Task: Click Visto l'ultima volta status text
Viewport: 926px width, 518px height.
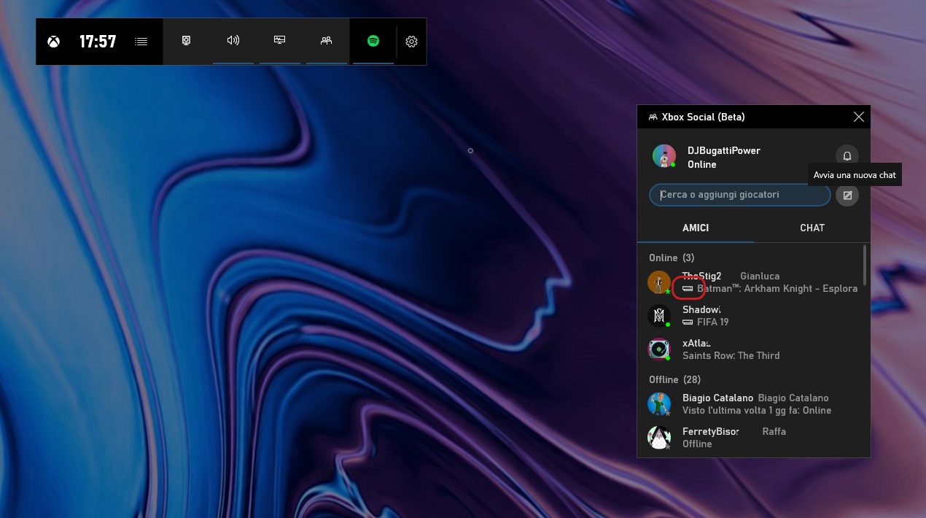Action: [757, 410]
